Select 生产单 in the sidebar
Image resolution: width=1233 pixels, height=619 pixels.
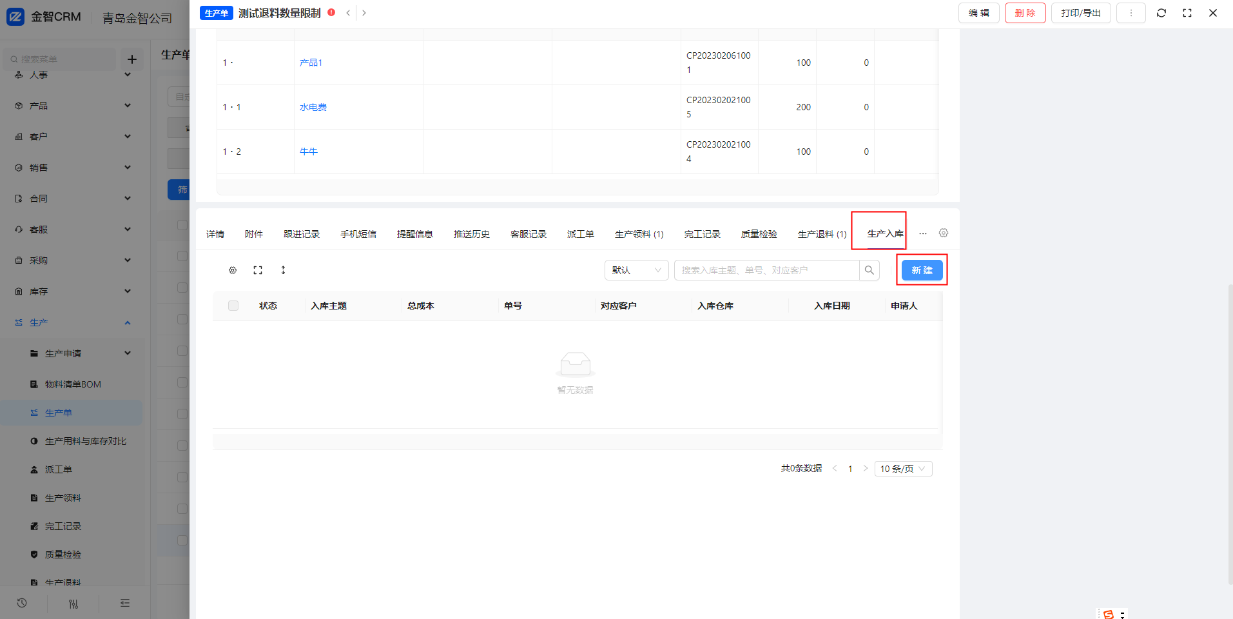72,413
